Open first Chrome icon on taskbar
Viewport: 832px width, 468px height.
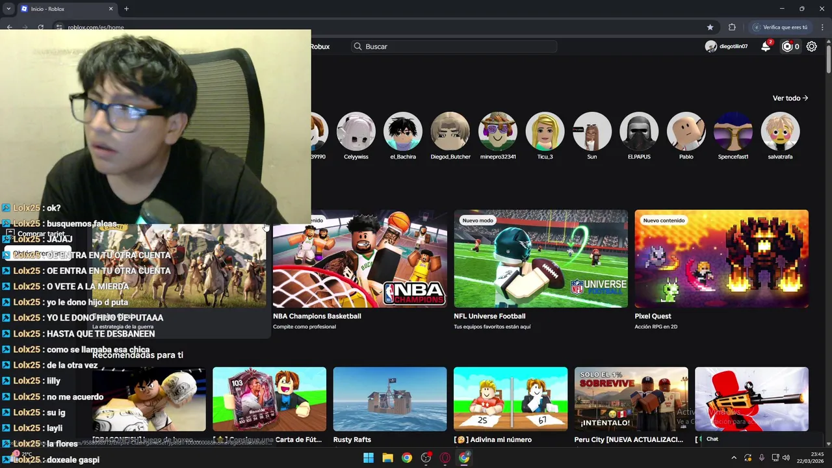coord(406,458)
